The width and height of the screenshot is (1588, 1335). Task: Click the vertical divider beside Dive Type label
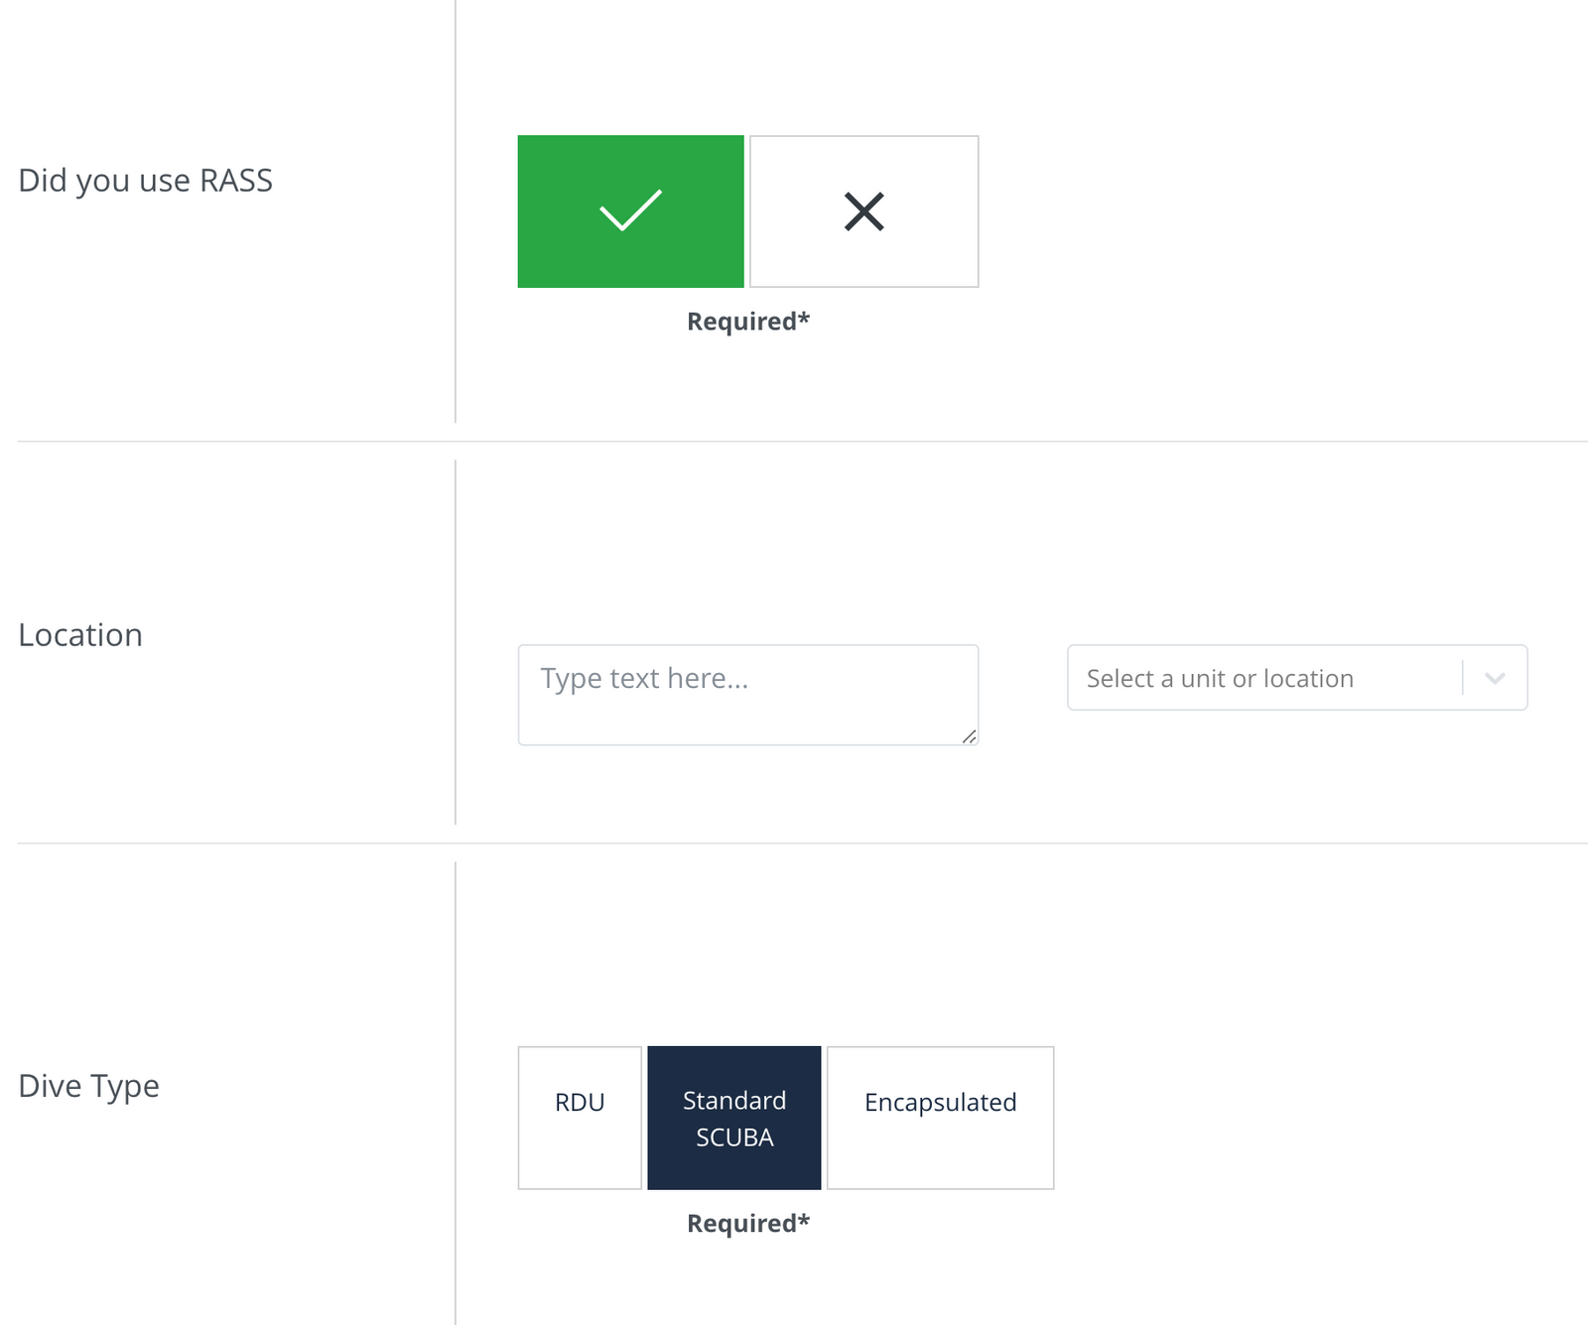pyautogui.click(x=456, y=1093)
